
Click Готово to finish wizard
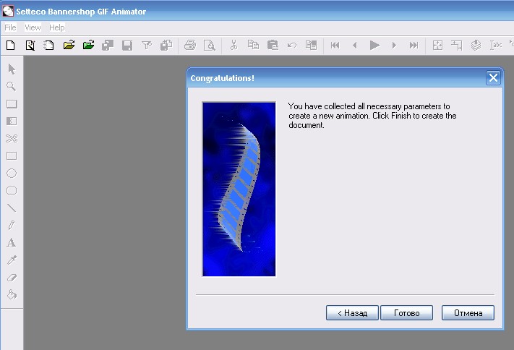406,313
